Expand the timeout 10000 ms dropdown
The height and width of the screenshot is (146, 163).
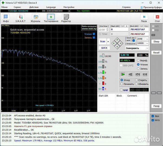147,43
